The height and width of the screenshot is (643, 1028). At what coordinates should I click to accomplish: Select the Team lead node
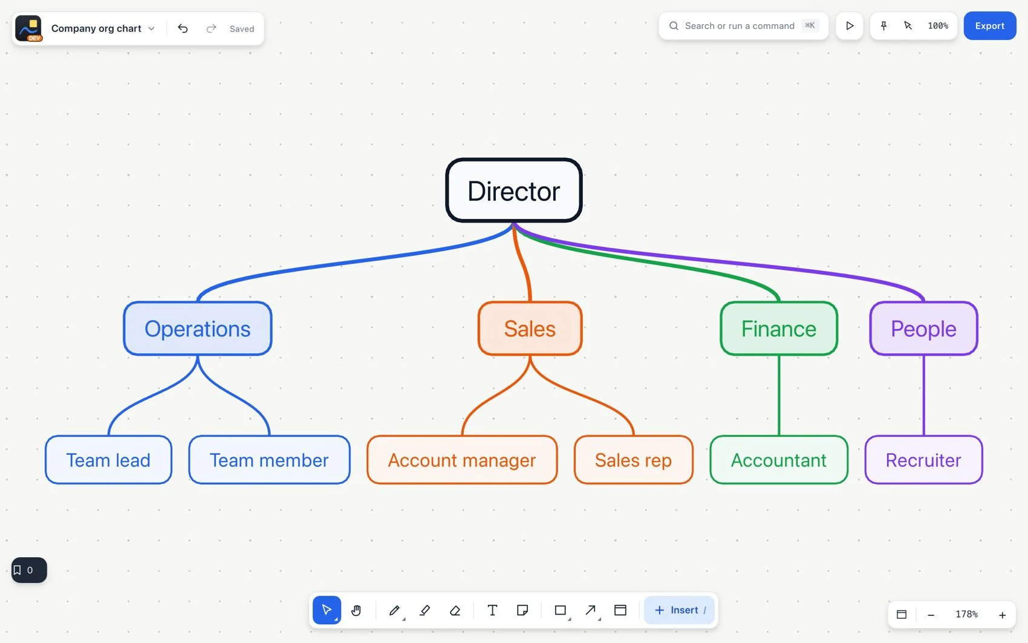click(x=108, y=460)
